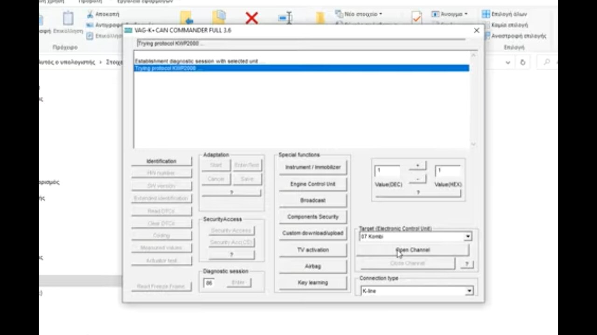Image resolution: width=597 pixels, height=335 pixels.
Task: Click the Diagnostic session number field
Action: pyautogui.click(x=210, y=283)
